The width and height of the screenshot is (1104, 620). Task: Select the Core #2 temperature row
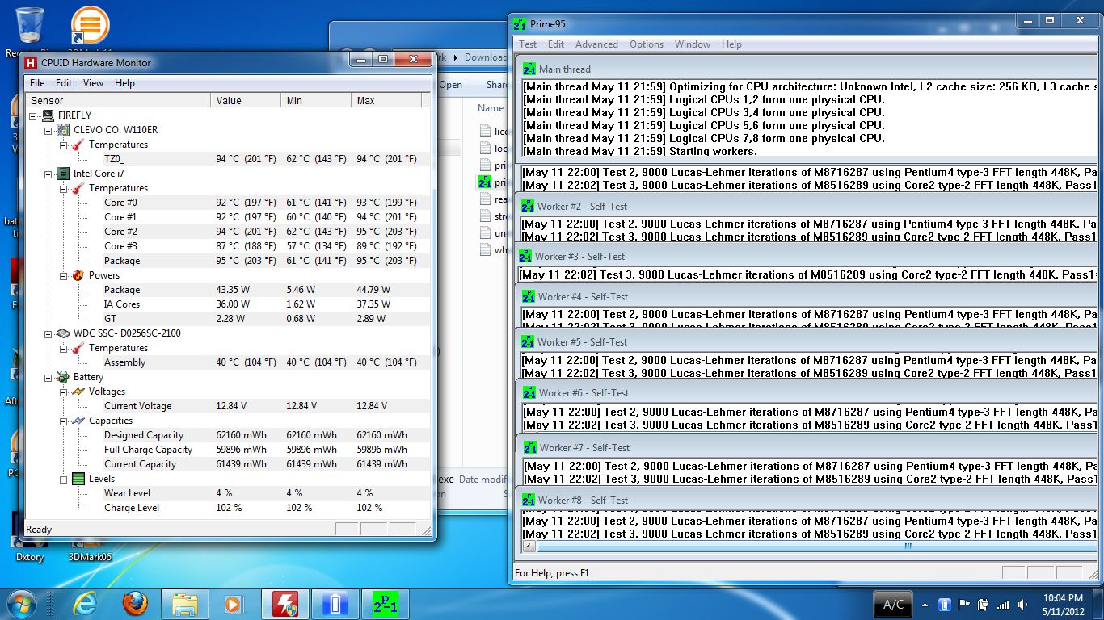120,232
